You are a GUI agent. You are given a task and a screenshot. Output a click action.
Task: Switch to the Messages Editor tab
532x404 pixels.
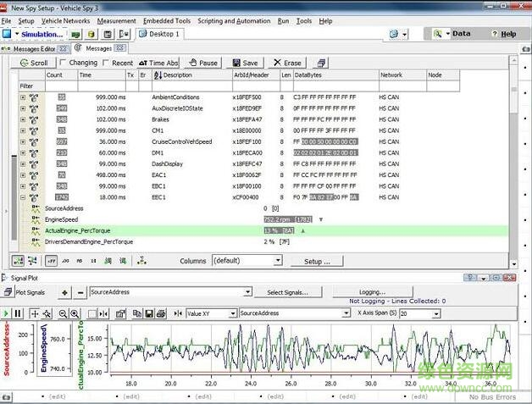click(x=32, y=49)
